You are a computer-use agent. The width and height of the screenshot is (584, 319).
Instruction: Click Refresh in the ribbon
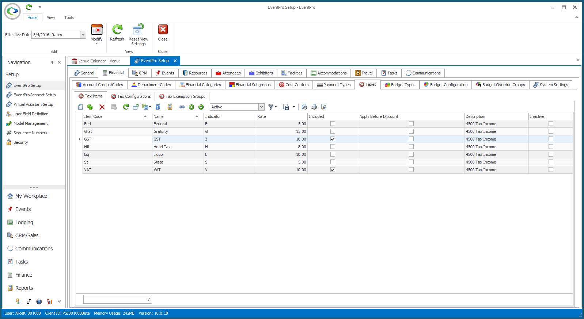(x=117, y=33)
